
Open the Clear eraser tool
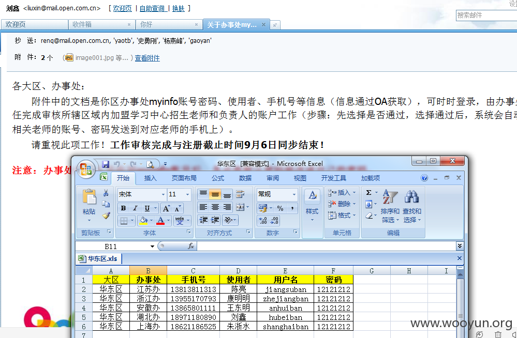pyautogui.click(x=369, y=216)
